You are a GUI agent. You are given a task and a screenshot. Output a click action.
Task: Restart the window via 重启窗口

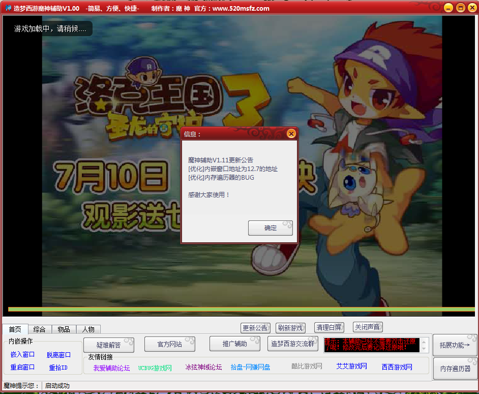(x=22, y=367)
